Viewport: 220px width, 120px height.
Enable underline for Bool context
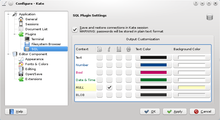pyautogui.click(x=119, y=72)
